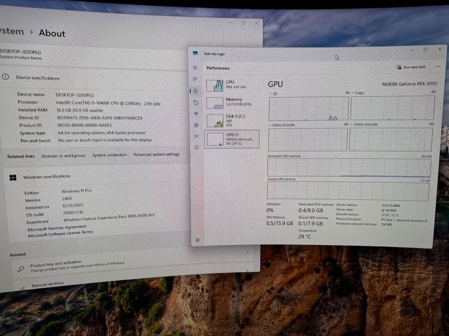Select CPU in the performance list
The width and height of the screenshot is (449, 336).
coord(232,85)
